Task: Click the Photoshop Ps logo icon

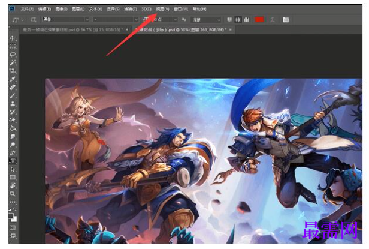Action: pyautogui.click(x=12, y=9)
